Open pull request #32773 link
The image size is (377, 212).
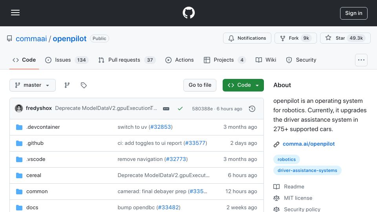point(176,159)
